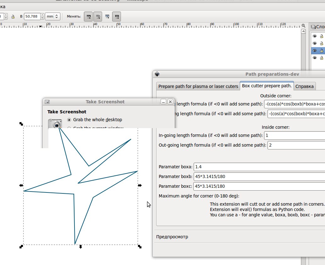Screen dimensions: 325x265
Task: Click the top-left selection scale handle
Action: pyautogui.click(x=21, y=124)
